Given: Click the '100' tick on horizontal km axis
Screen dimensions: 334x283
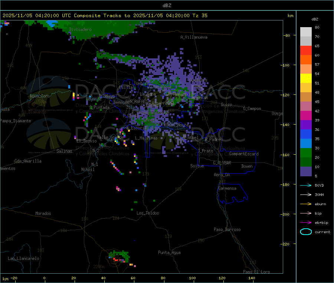Looking at the screenshot, I should click(192, 278).
